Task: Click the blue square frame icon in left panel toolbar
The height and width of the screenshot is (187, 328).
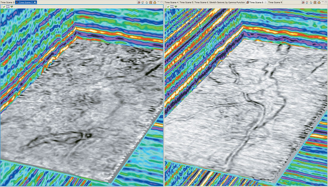Action: click(8, 7)
